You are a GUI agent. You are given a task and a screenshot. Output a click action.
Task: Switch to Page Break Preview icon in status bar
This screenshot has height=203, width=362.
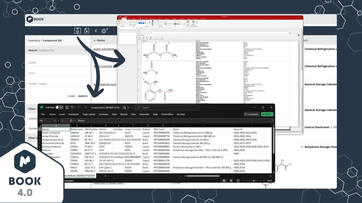[x=238, y=181]
